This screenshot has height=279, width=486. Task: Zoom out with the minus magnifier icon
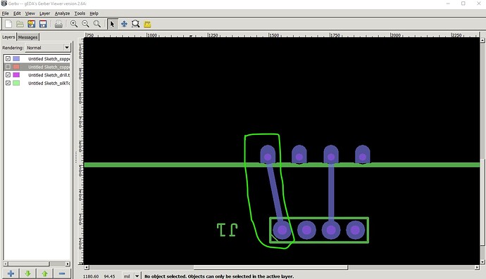(x=85, y=24)
